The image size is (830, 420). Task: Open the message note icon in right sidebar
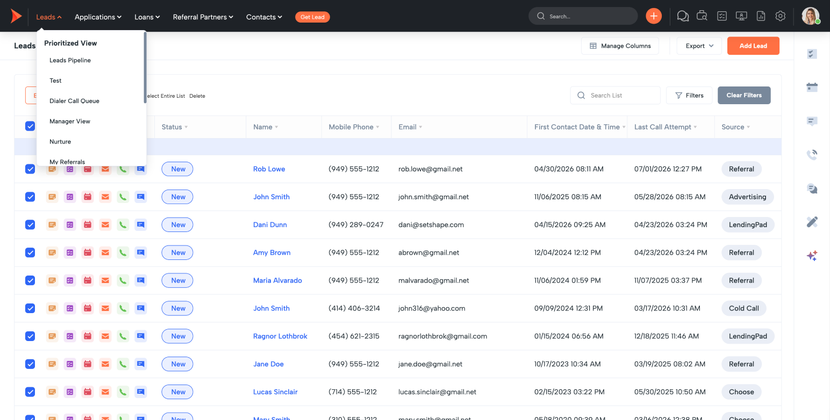coord(812,121)
